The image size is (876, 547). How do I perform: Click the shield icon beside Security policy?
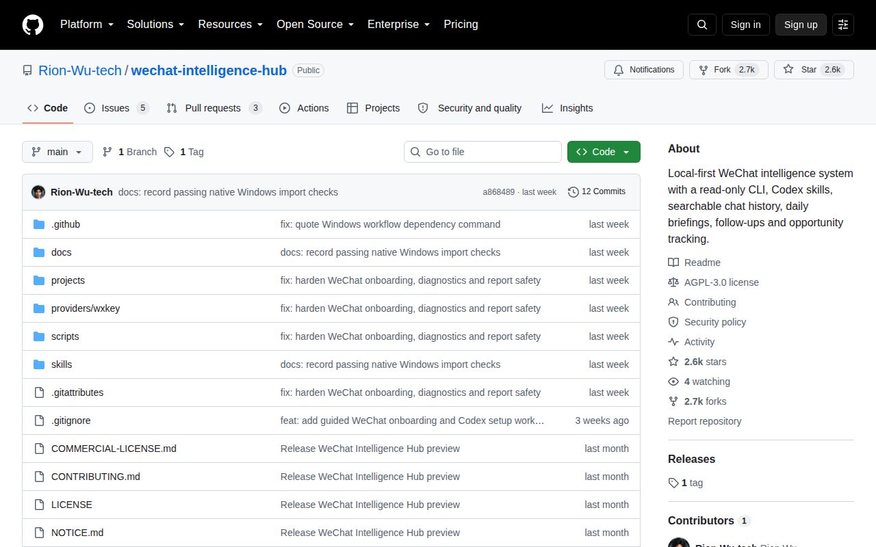coord(673,322)
